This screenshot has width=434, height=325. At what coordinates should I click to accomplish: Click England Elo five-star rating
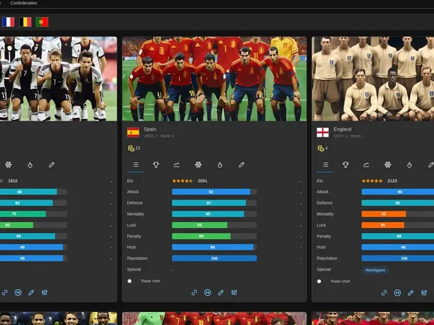click(x=372, y=181)
